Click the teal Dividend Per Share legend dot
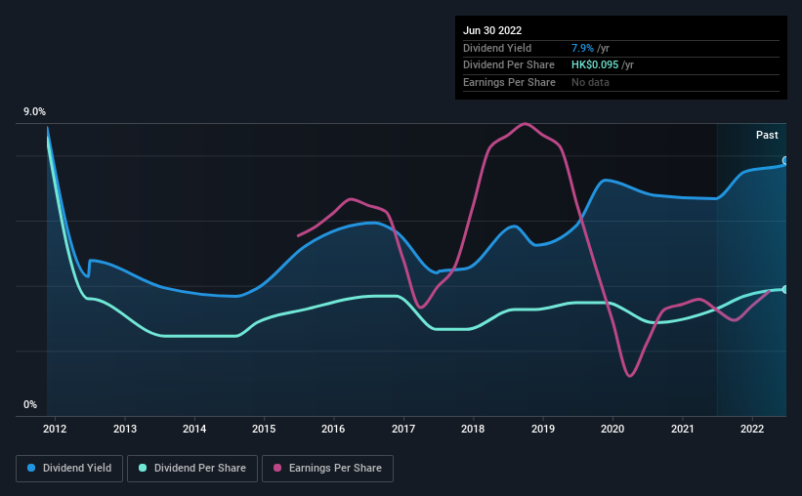 click(143, 468)
